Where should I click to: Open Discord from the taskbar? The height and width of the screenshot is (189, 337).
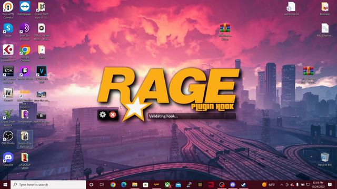coord(233,184)
